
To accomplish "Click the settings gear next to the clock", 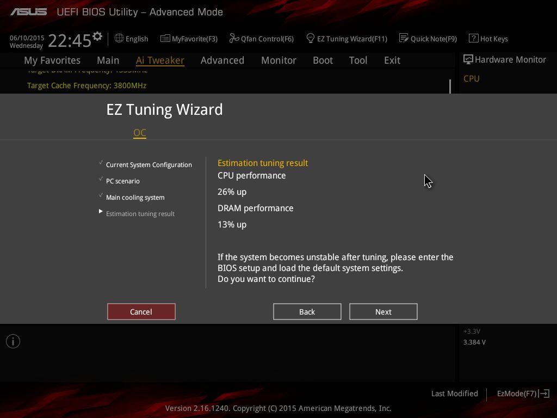I will 97,36.
